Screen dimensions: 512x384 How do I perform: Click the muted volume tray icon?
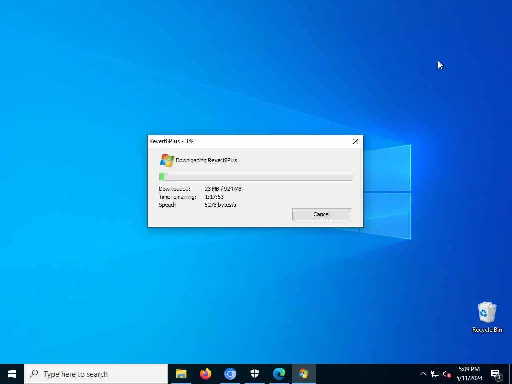(447, 374)
